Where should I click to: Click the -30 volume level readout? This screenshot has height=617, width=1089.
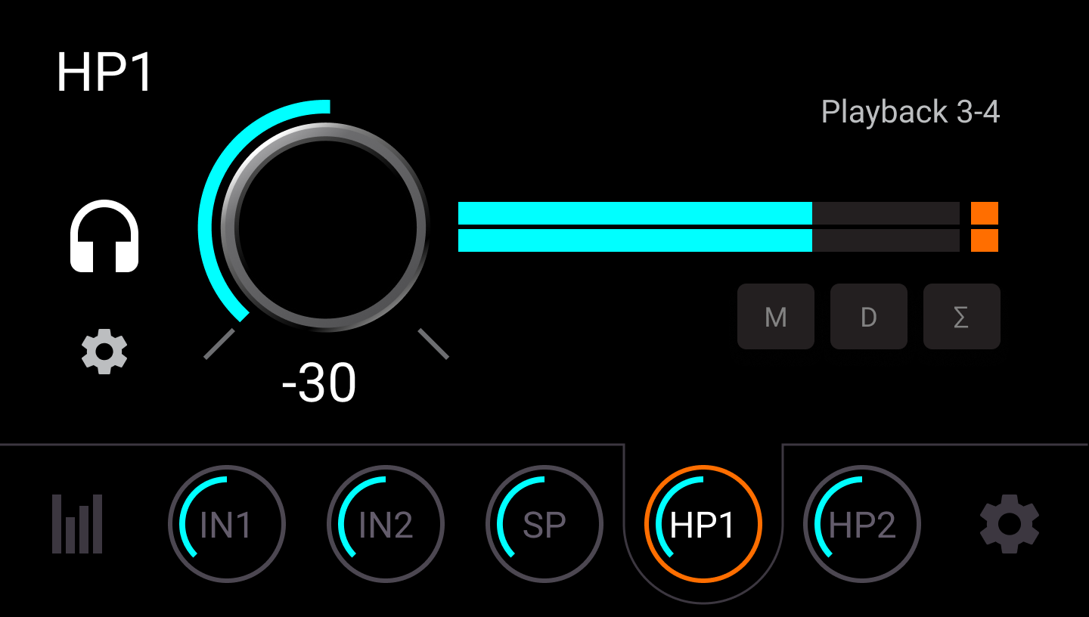coord(318,383)
